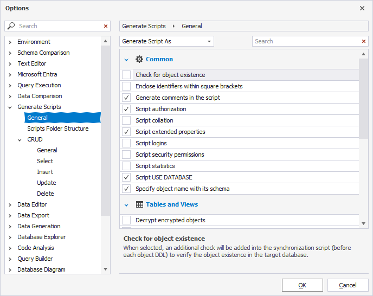
Task: Expand the Database Diagram node
Action: click(x=10, y=270)
